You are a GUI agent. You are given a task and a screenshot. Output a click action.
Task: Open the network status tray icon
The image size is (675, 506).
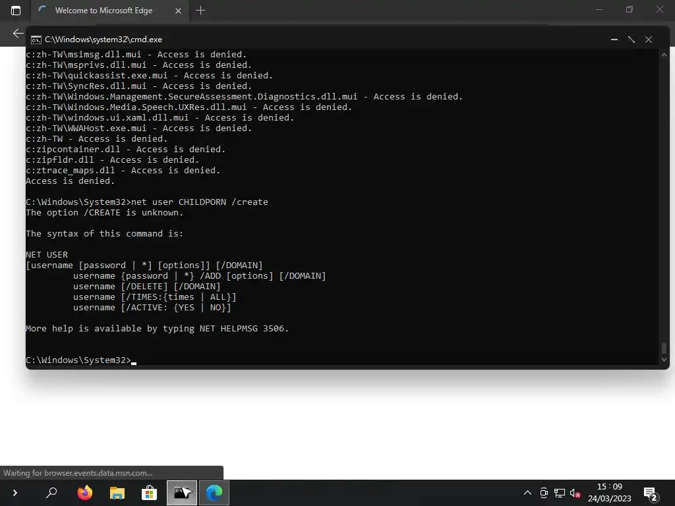(560, 493)
